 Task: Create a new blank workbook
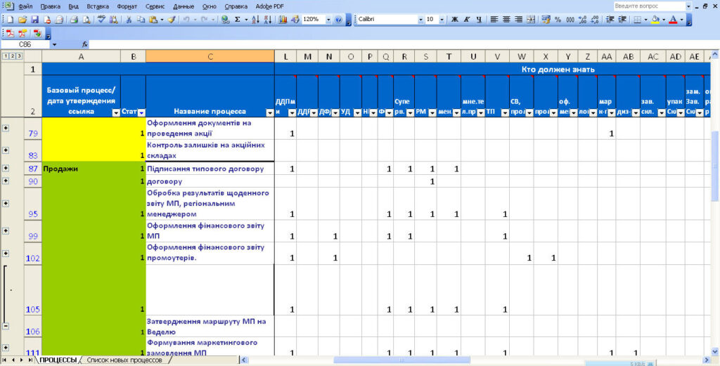coord(10,20)
